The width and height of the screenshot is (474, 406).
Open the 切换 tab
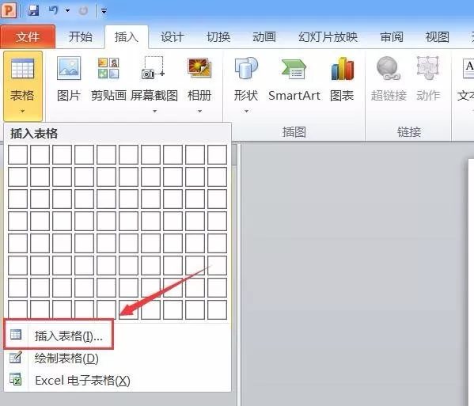click(x=218, y=37)
